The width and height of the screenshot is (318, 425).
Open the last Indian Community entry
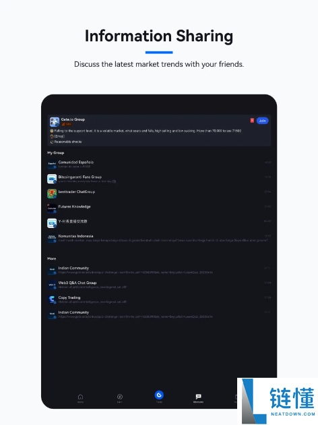159,314
